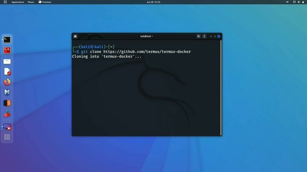
Task: Launch Firefox from the dock
Action: coord(7,82)
